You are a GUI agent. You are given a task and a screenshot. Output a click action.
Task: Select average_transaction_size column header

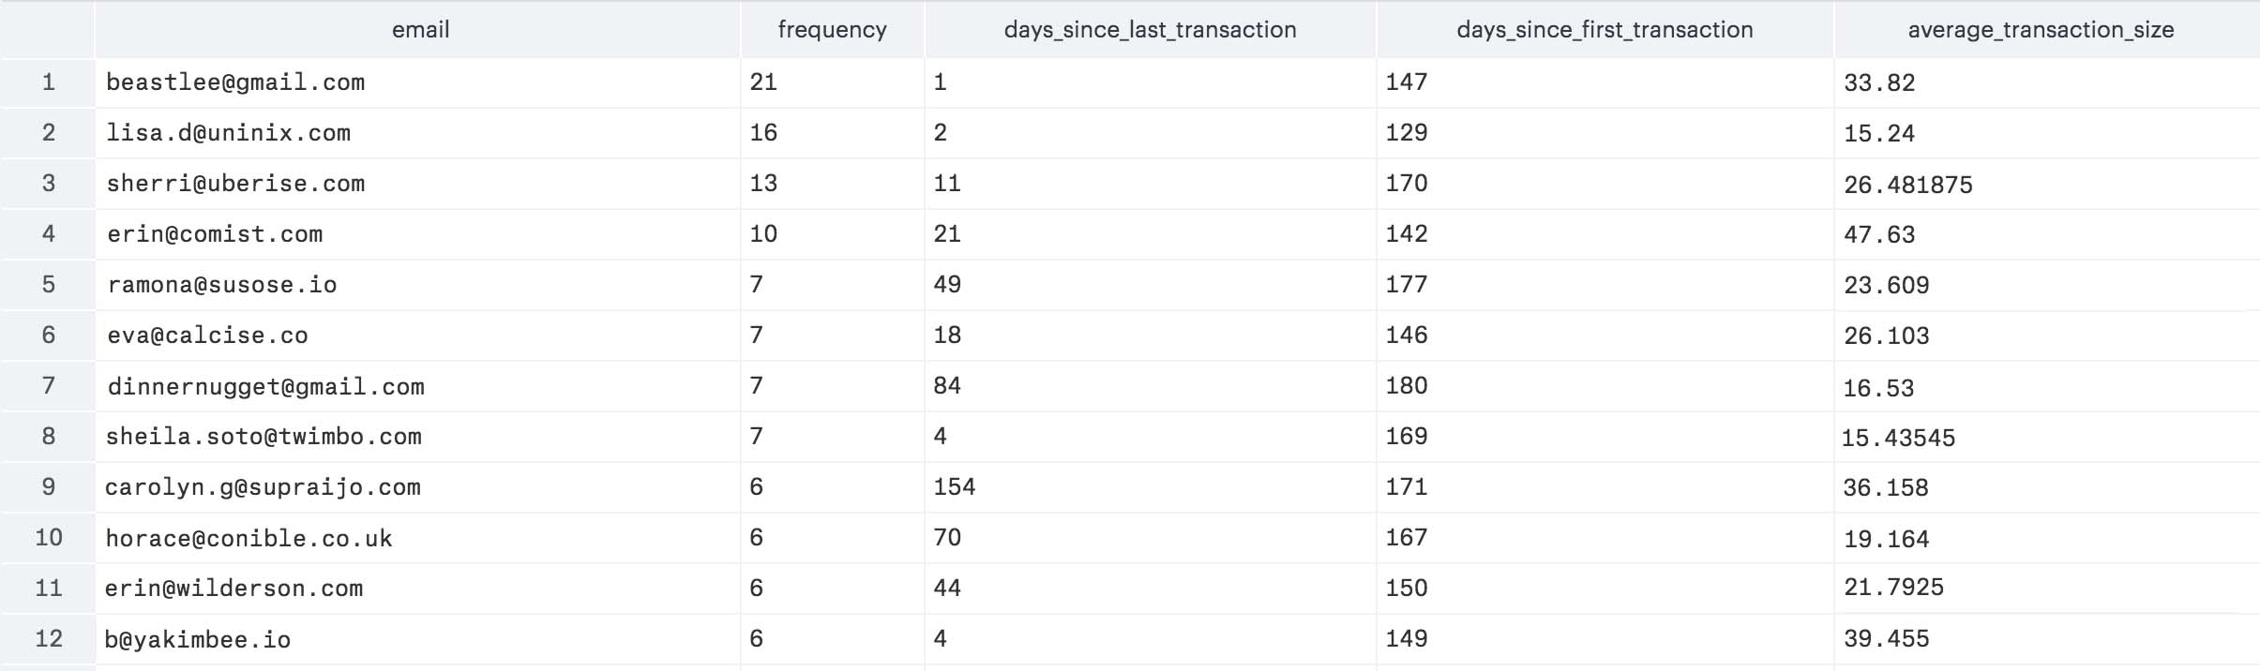[2041, 30]
